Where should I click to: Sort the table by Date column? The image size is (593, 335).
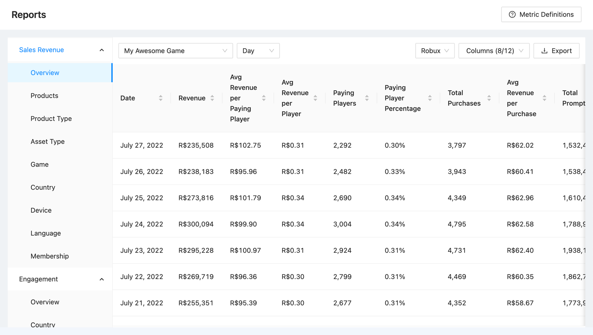tap(161, 98)
